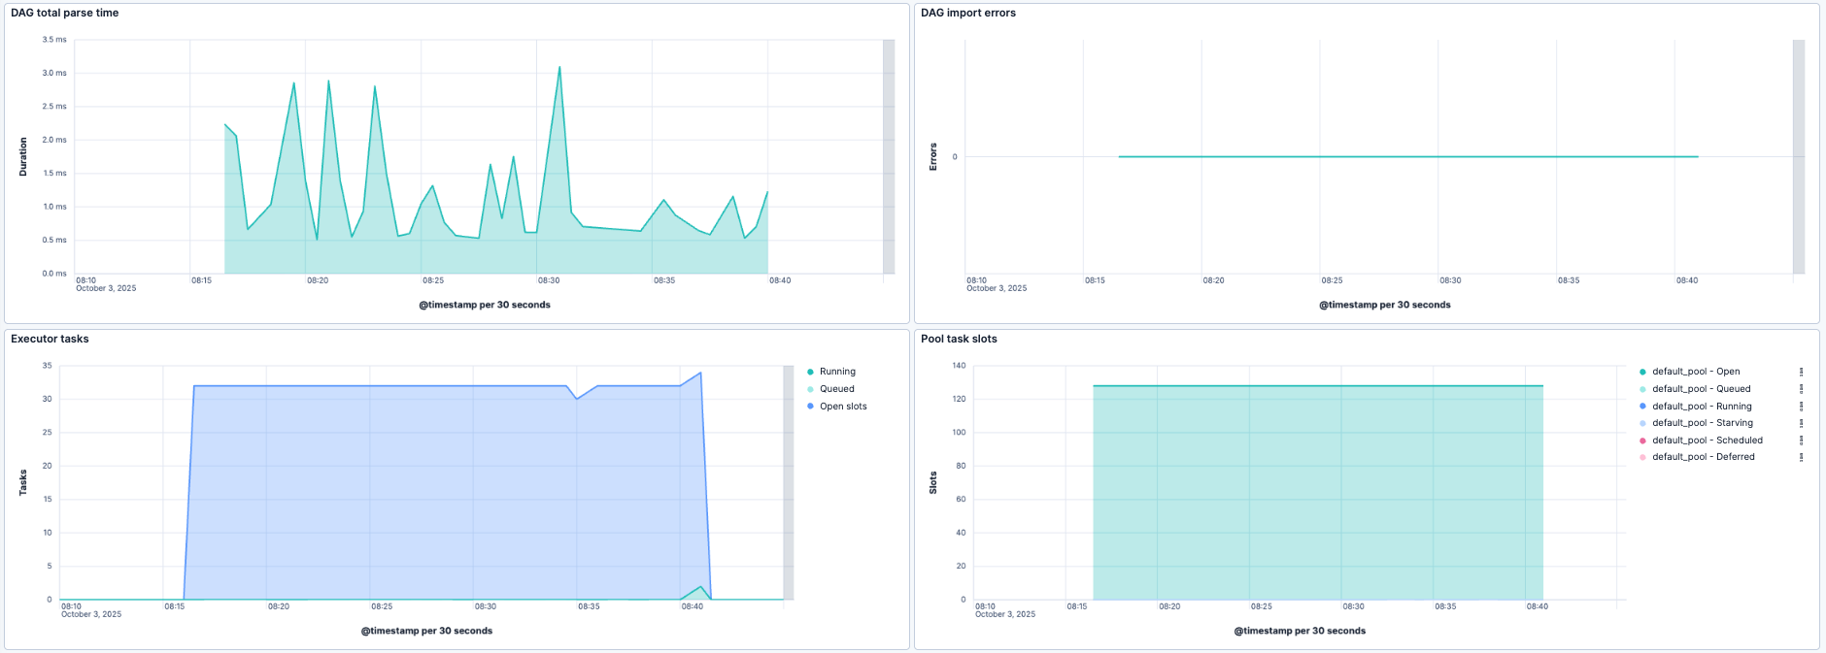Open three-dot menu beside default_pool - Running

pos(1801,407)
